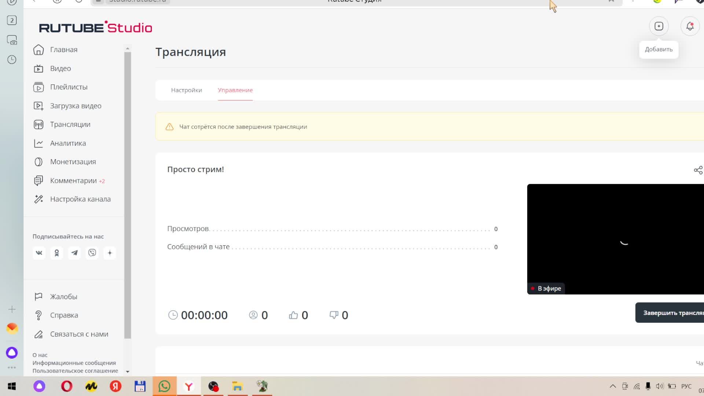This screenshot has width=704, height=396.
Task: Expand hidden system tray icons chevron
Action: coord(613,386)
